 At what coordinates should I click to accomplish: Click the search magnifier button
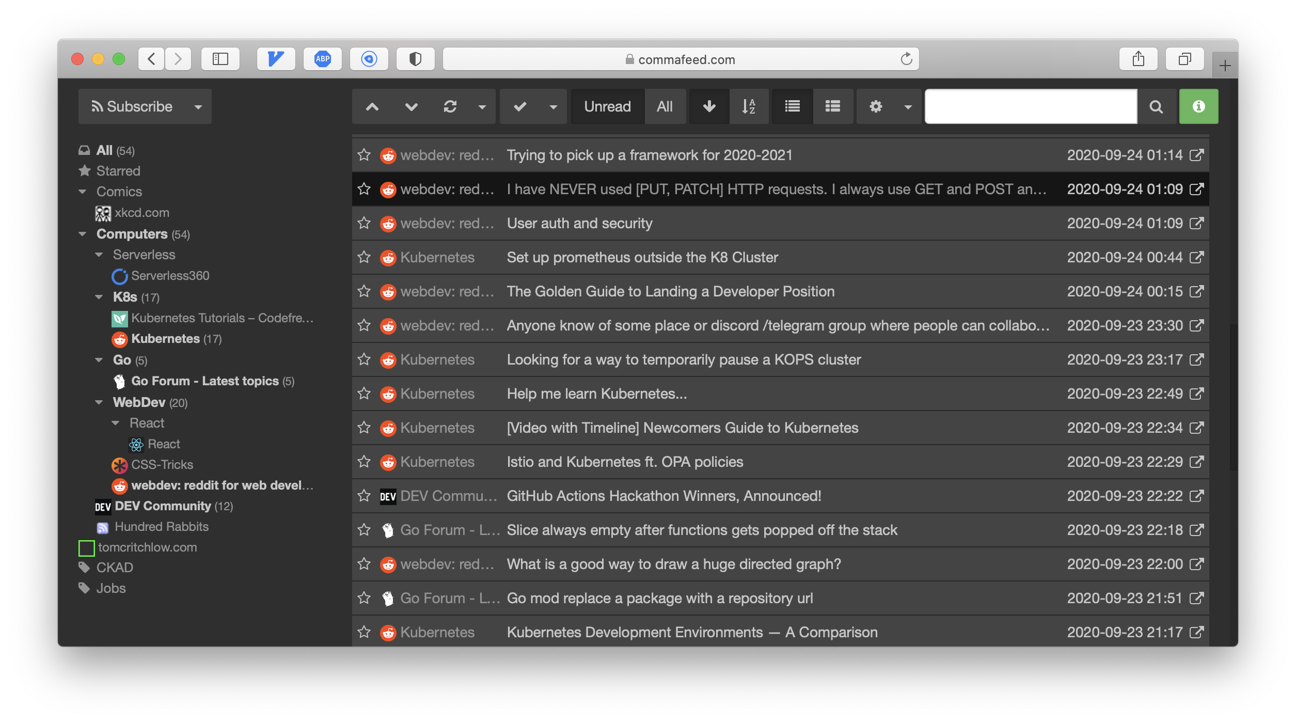(1157, 106)
